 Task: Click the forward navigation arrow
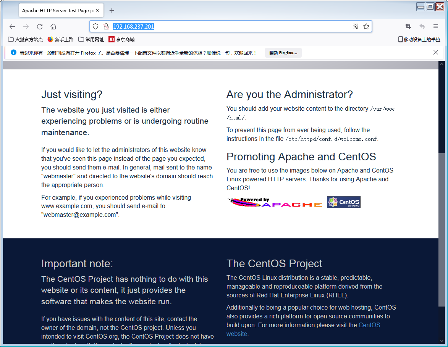coord(26,27)
